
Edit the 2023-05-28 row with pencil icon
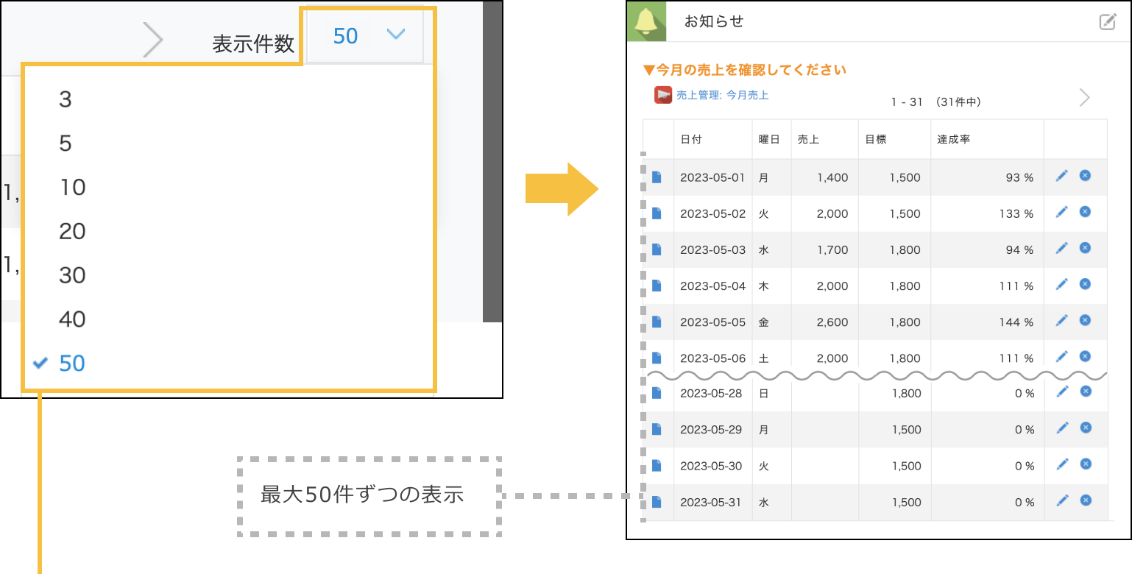tap(1062, 391)
